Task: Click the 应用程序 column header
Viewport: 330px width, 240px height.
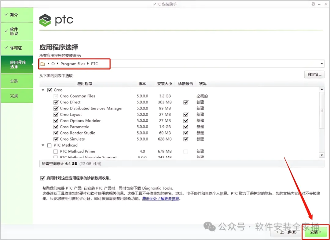Action: pos(85,84)
